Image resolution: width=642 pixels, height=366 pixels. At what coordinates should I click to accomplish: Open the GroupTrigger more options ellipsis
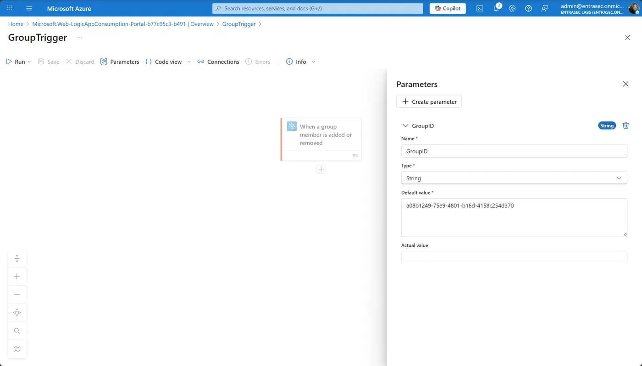point(80,38)
